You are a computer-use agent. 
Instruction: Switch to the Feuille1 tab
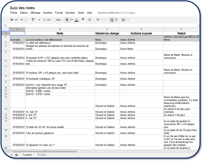point(27,155)
